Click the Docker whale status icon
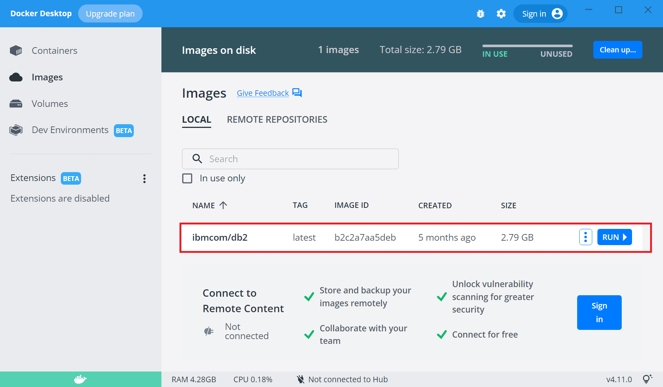The image size is (663, 387). (x=80, y=379)
